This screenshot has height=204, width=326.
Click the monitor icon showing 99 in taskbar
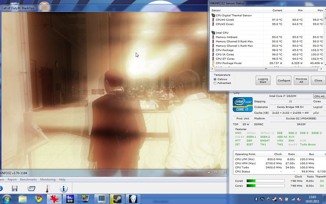[86, 199]
